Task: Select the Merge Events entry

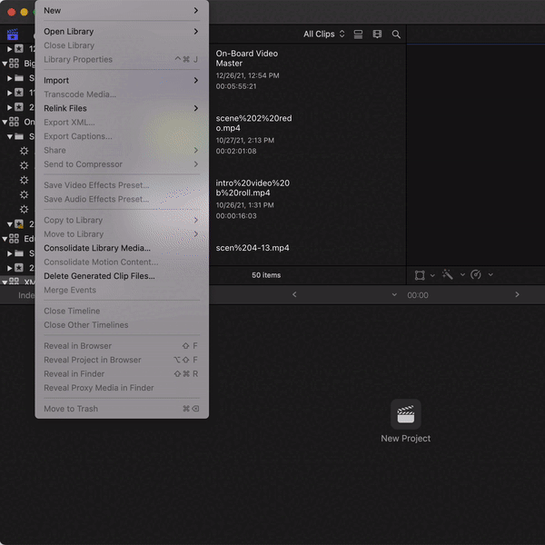Action: click(122, 290)
